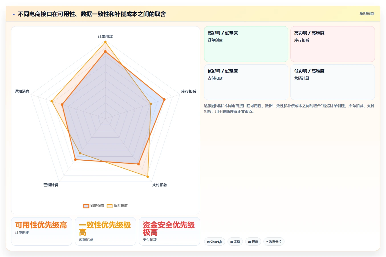Click 影响强度 data point on 支付扣款 axis
The image size is (386, 257).
139,164
